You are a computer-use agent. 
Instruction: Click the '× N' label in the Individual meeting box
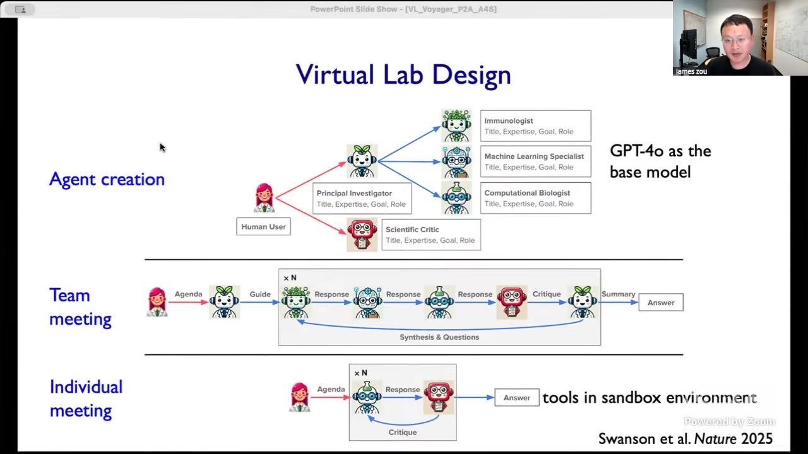tap(360, 373)
